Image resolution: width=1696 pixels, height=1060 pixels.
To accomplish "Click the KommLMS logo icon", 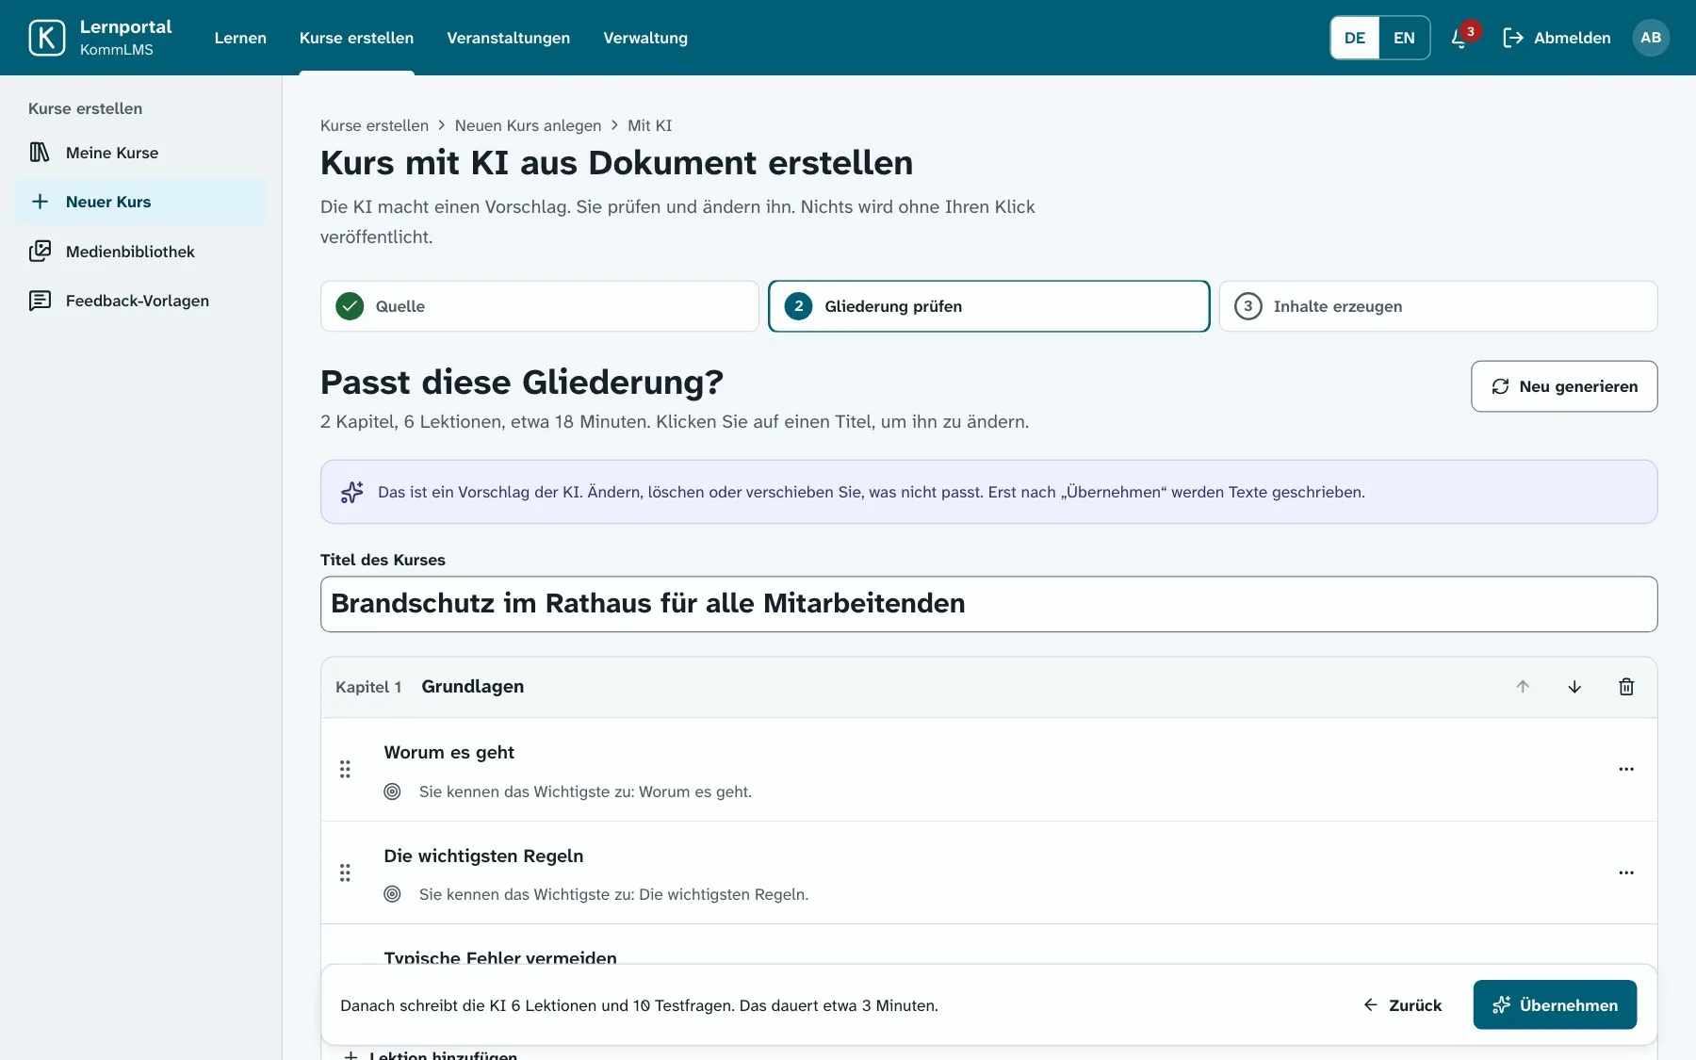I will [47, 38].
